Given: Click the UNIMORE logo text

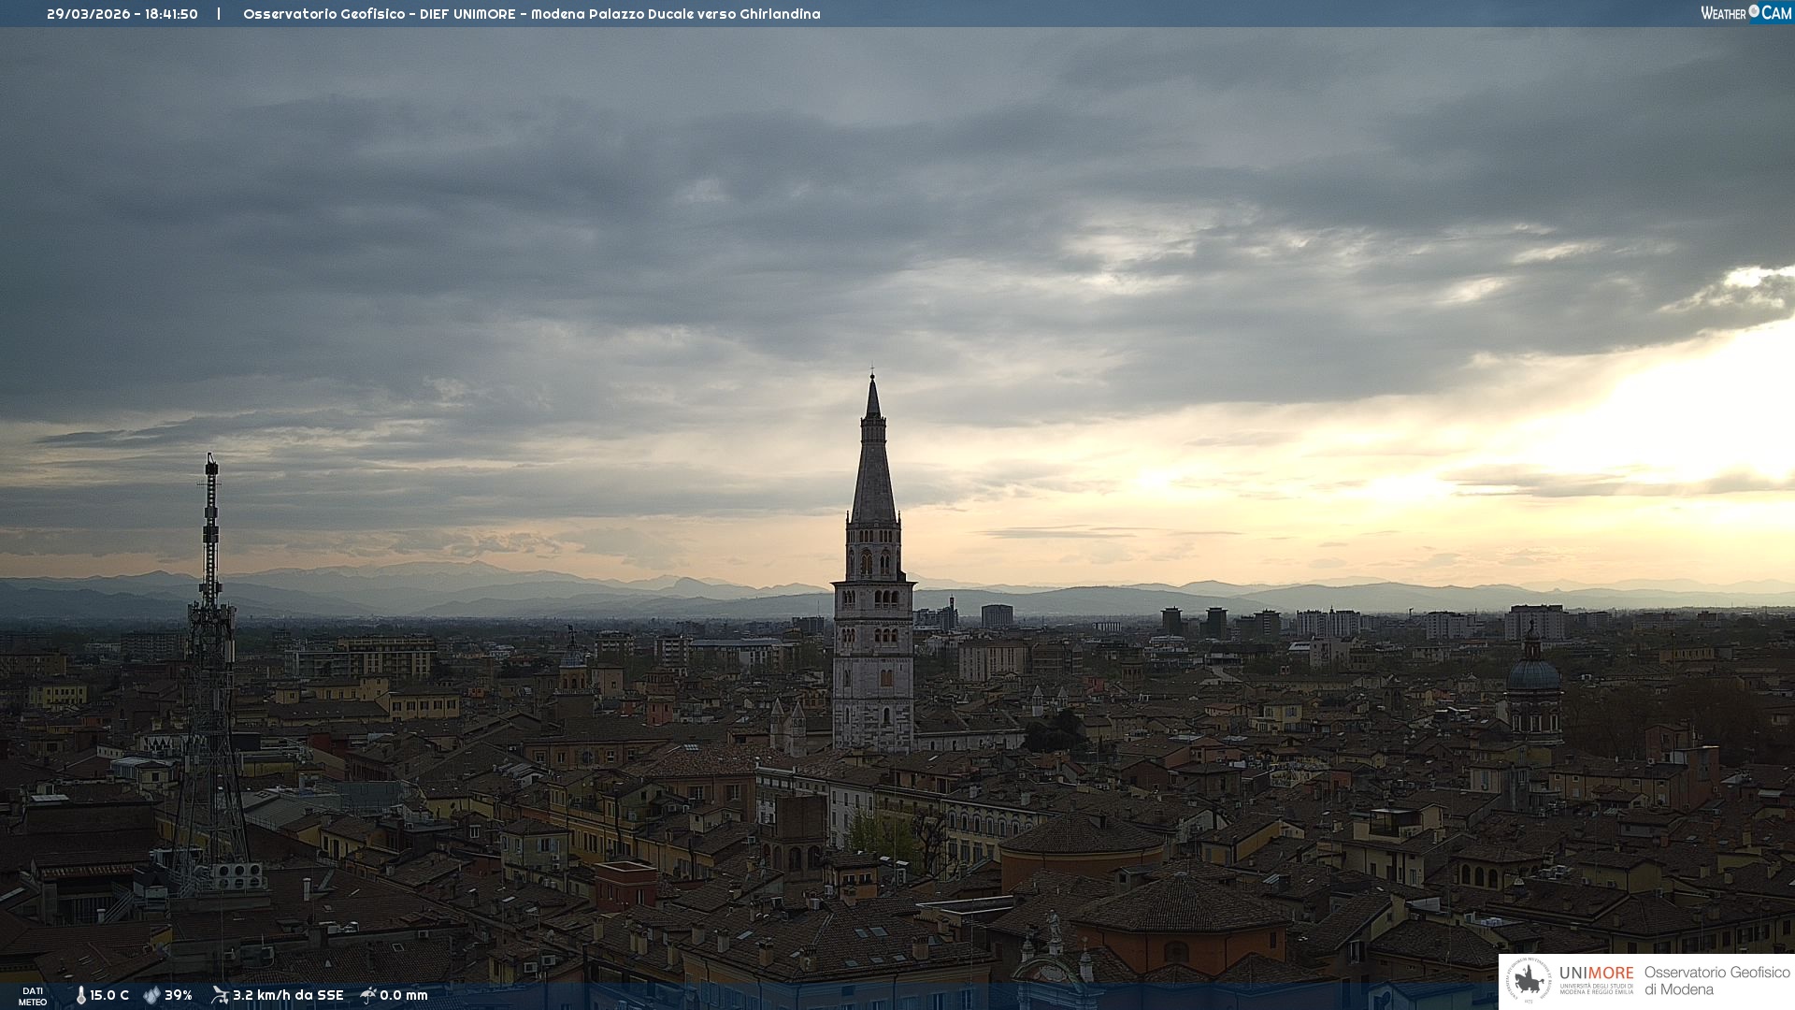Looking at the screenshot, I should 1596,974.
